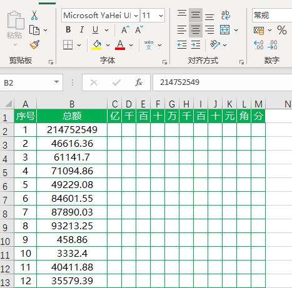The width and height of the screenshot is (292, 288).
Task: Select the Cut scissors icon
Action: pos(34,16)
